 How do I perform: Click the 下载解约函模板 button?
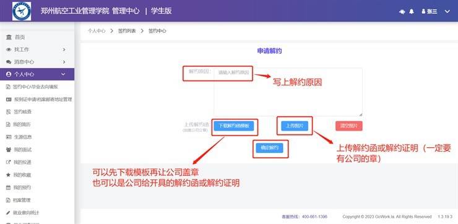(234, 126)
